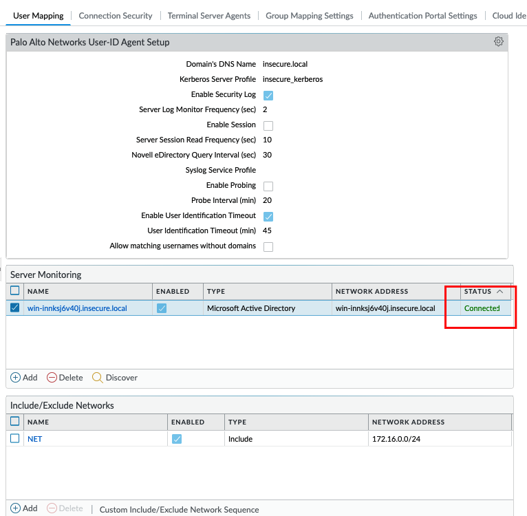
Task: Toggle select-all checkbox in Server Monitoring header
Action: [x=15, y=291]
